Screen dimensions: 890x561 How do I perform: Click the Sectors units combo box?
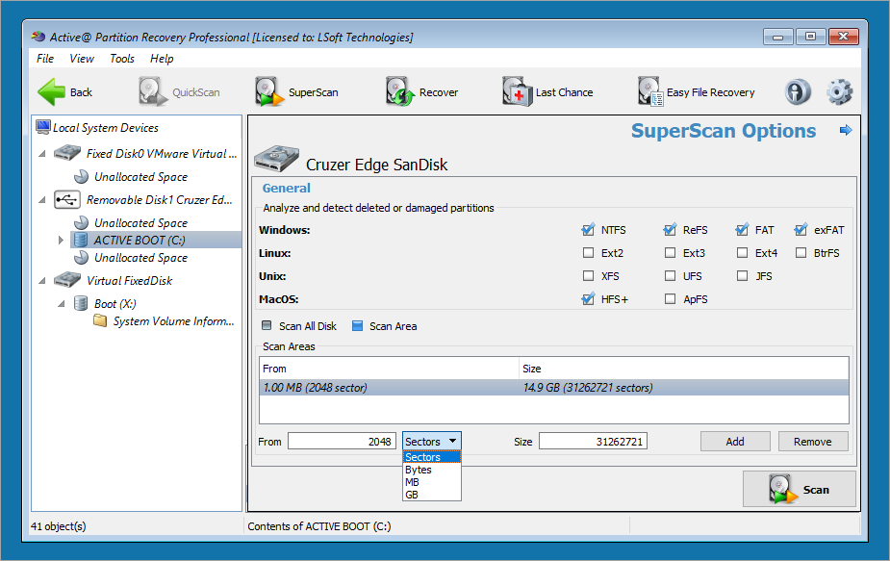click(432, 441)
